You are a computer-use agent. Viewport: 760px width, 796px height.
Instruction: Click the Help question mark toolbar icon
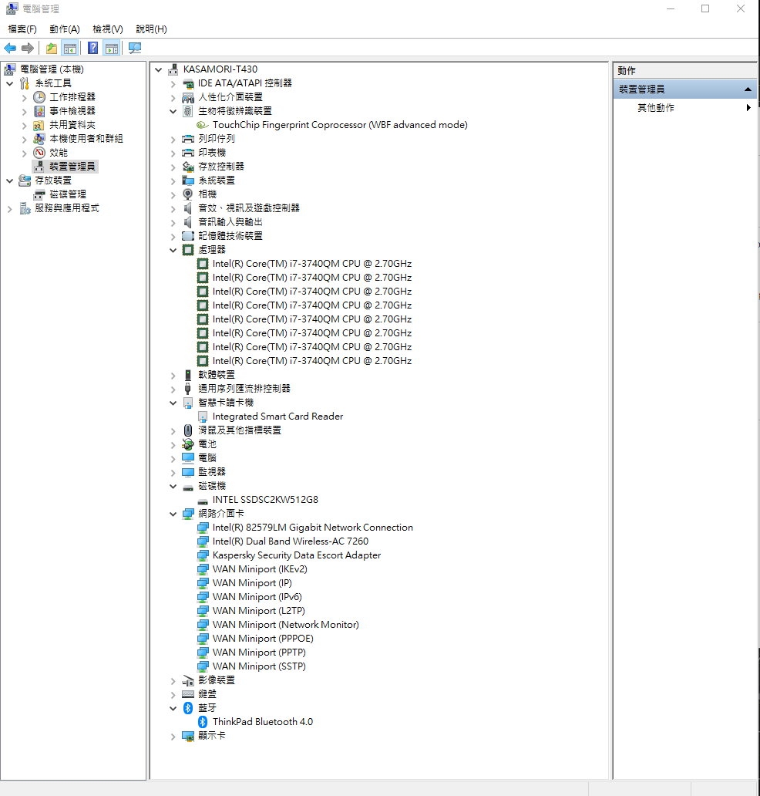(x=92, y=49)
